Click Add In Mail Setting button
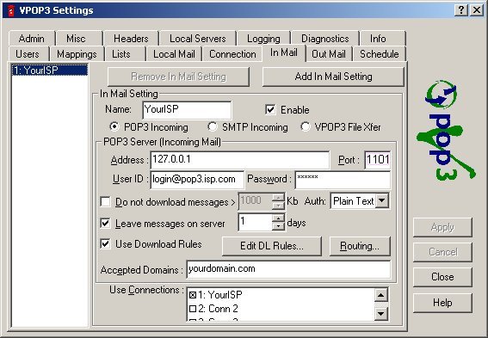 click(333, 77)
